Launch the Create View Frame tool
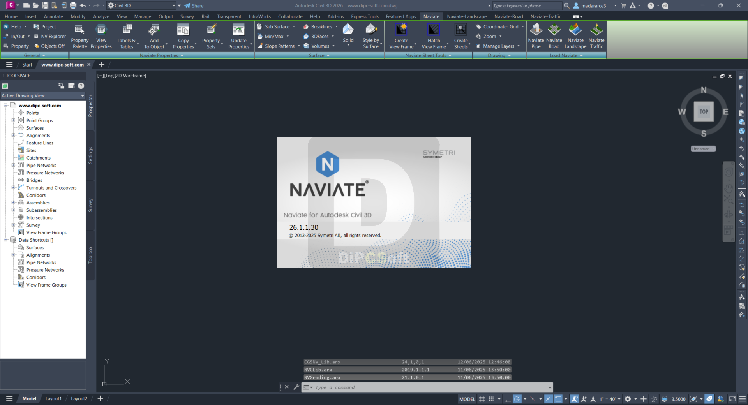The height and width of the screenshot is (405, 748). tap(401, 36)
